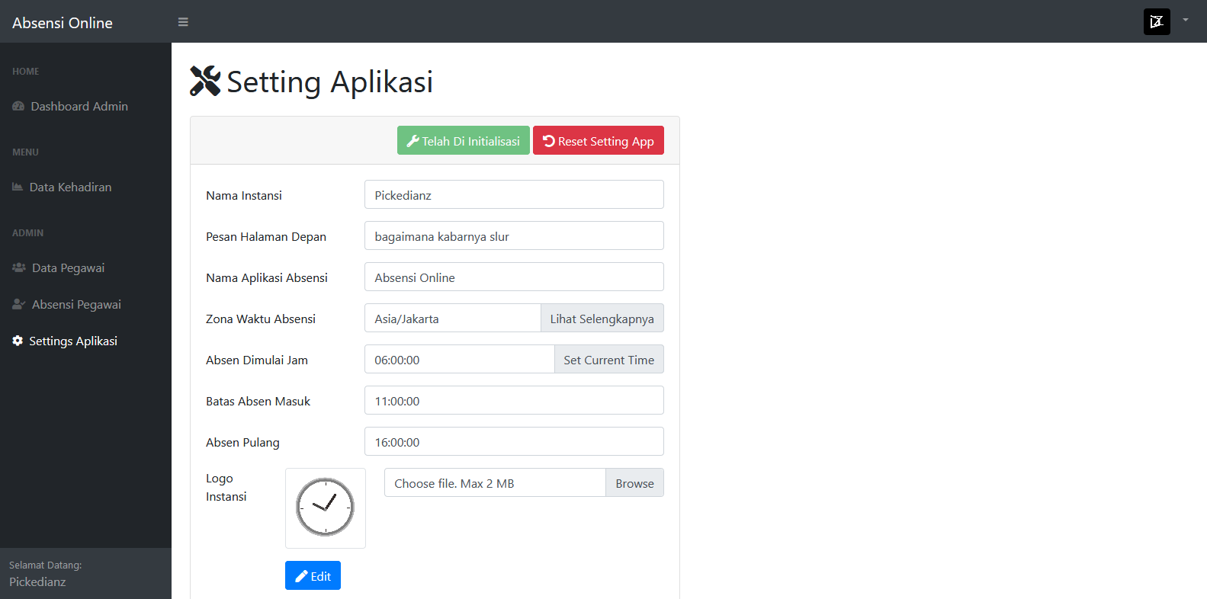Browse for a logo file

(x=634, y=483)
